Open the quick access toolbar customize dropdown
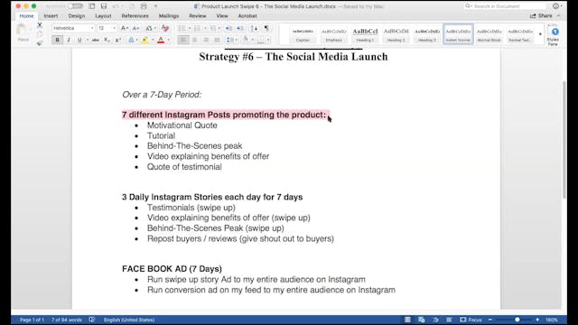The height and width of the screenshot is (325, 578). (x=155, y=6)
